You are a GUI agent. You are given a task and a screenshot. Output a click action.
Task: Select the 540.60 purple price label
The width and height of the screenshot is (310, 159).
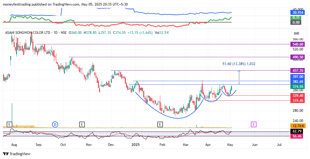tap(297, 44)
